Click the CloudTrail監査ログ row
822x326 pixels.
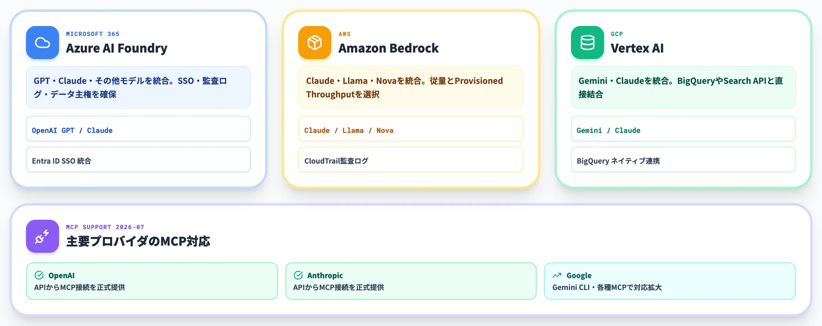[411, 159]
